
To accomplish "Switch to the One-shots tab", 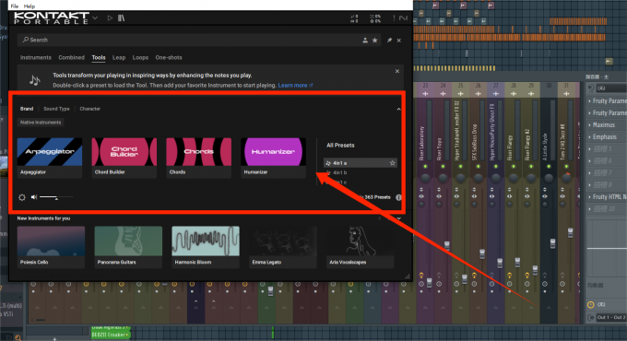I will pyautogui.click(x=169, y=57).
